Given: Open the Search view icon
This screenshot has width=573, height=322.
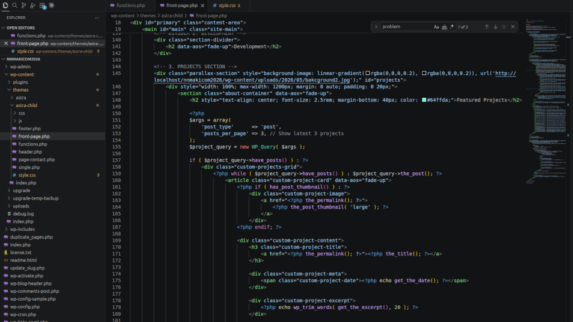Looking at the screenshot, I should (15, 6).
